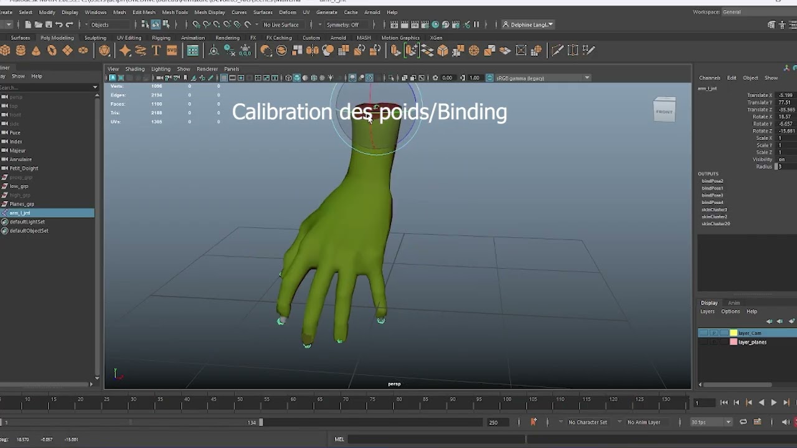Click the Redo arrow icon

[x=69, y=25]
